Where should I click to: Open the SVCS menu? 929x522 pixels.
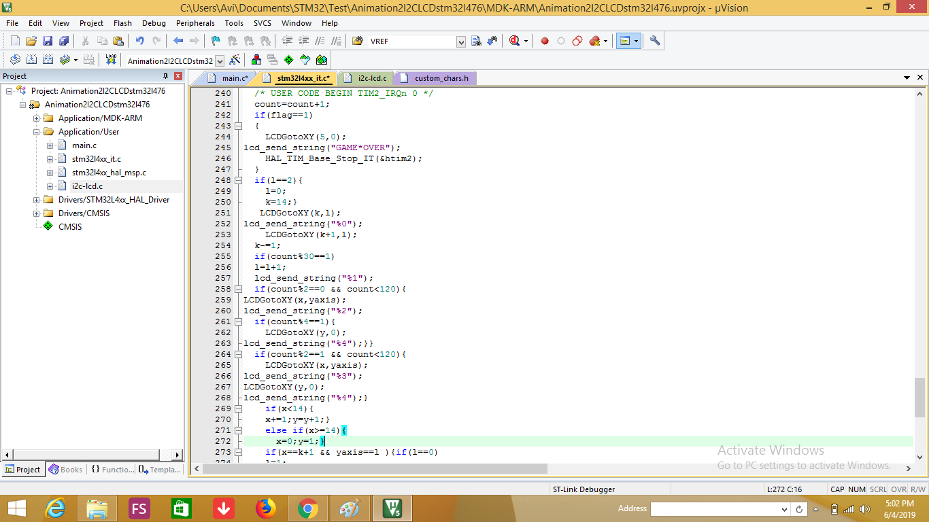pyautogui.click(x=263, y=23)
